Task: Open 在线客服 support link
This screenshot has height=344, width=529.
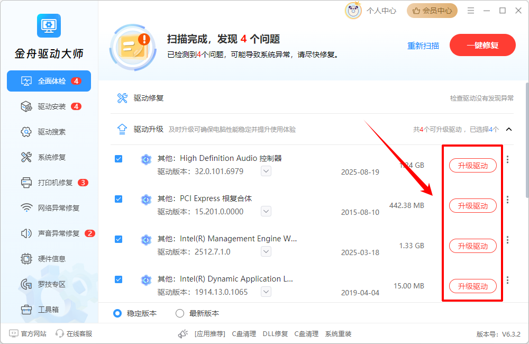Action: pos(74,333)
